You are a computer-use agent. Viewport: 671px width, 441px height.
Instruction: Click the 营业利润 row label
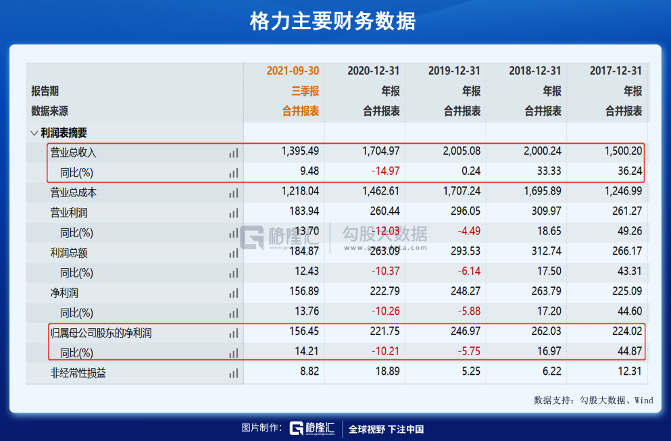point(69,213)
